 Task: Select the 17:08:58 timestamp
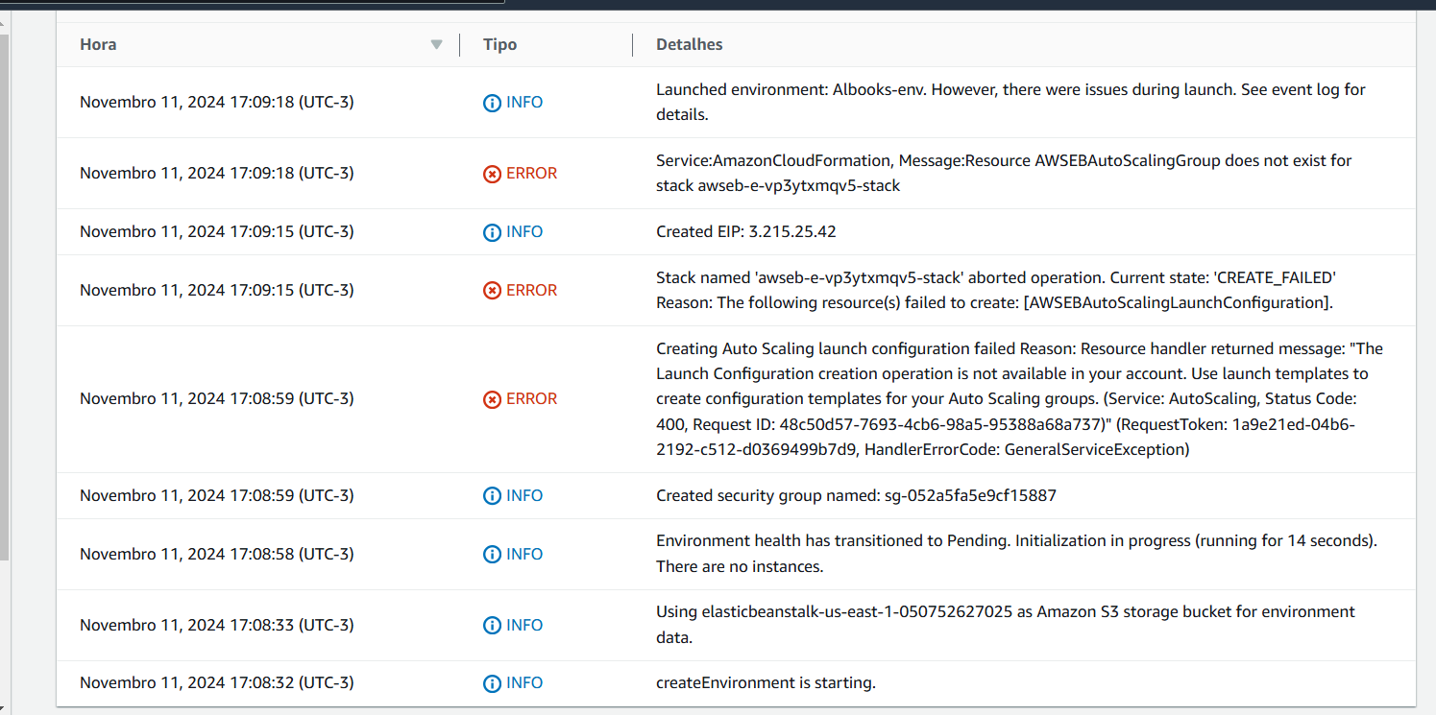tap(216, 554)
